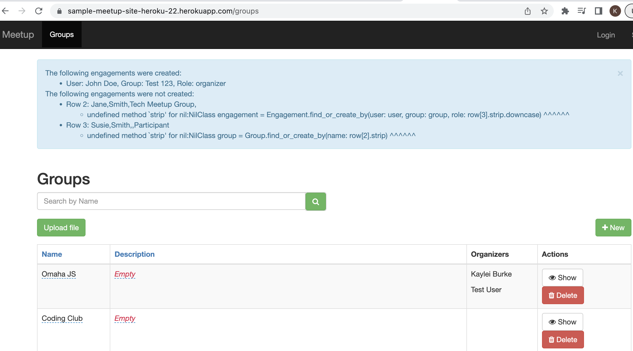Delete the Omaha JS group

coord(563,295)
